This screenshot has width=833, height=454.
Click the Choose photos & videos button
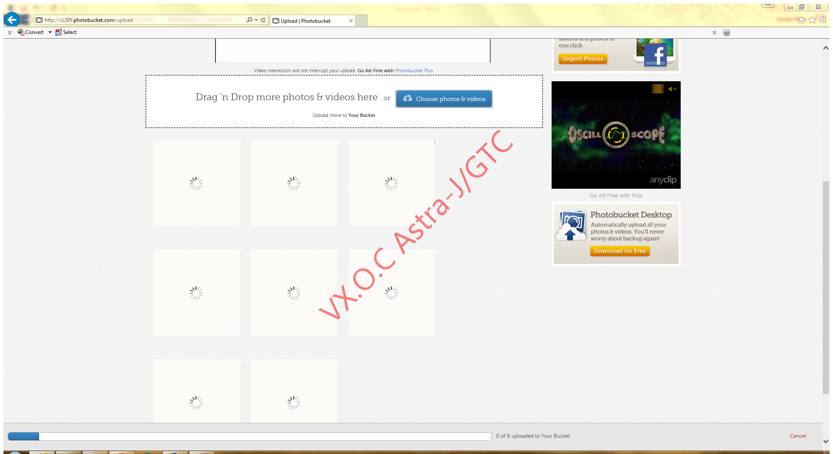[x=444, y=98]
